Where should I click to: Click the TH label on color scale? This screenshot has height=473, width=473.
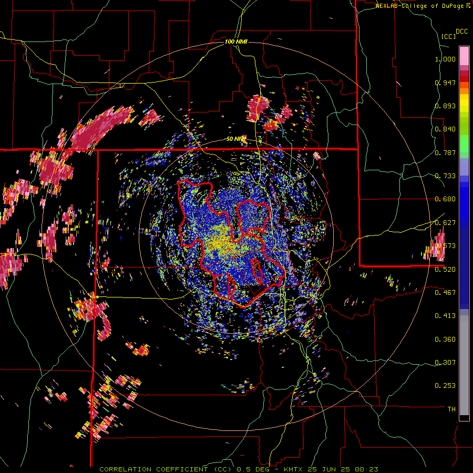click(451, 409)
